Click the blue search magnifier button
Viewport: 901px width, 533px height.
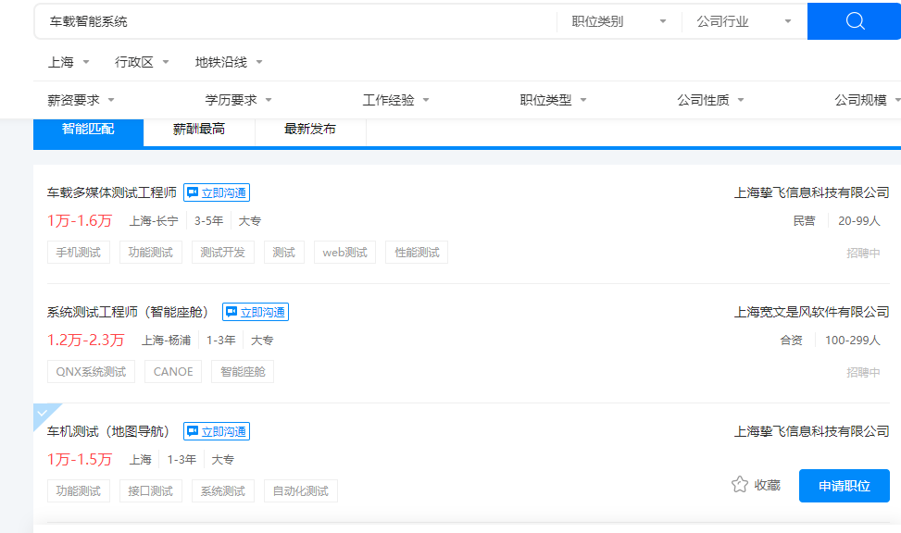tap(854, 21)
